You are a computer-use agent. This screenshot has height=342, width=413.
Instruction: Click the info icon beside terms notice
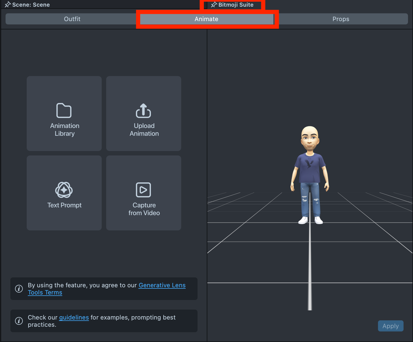(19, 289)
